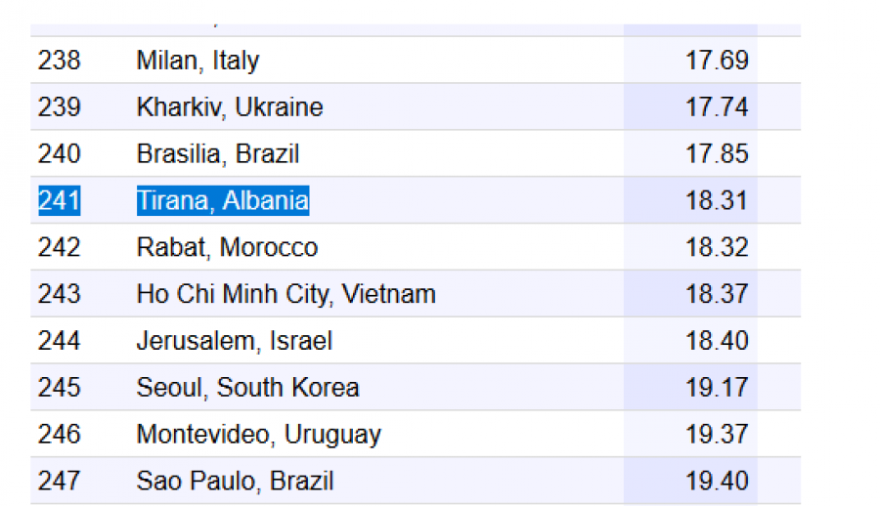Screen dimensions: 880x506
Task: Select Seoul, South Korea in the list
Action: [247, 388]
